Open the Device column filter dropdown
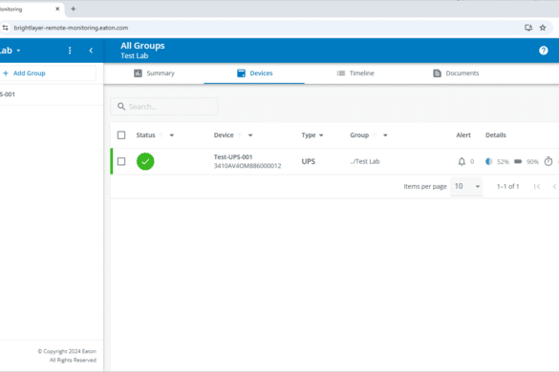Image resolution: width=559 pixels, height=372 pixels. pos(250,135)
